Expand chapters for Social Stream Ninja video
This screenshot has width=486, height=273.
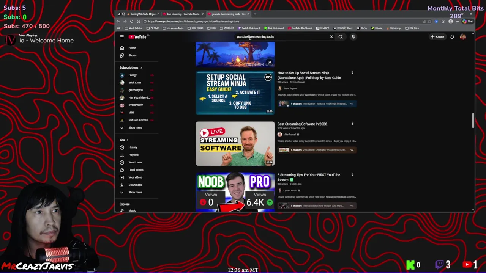point(352,104)
